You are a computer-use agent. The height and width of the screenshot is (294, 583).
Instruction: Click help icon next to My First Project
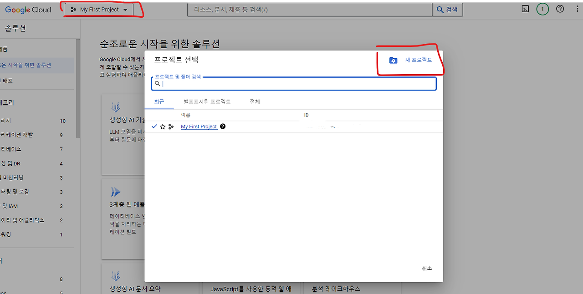223,127
